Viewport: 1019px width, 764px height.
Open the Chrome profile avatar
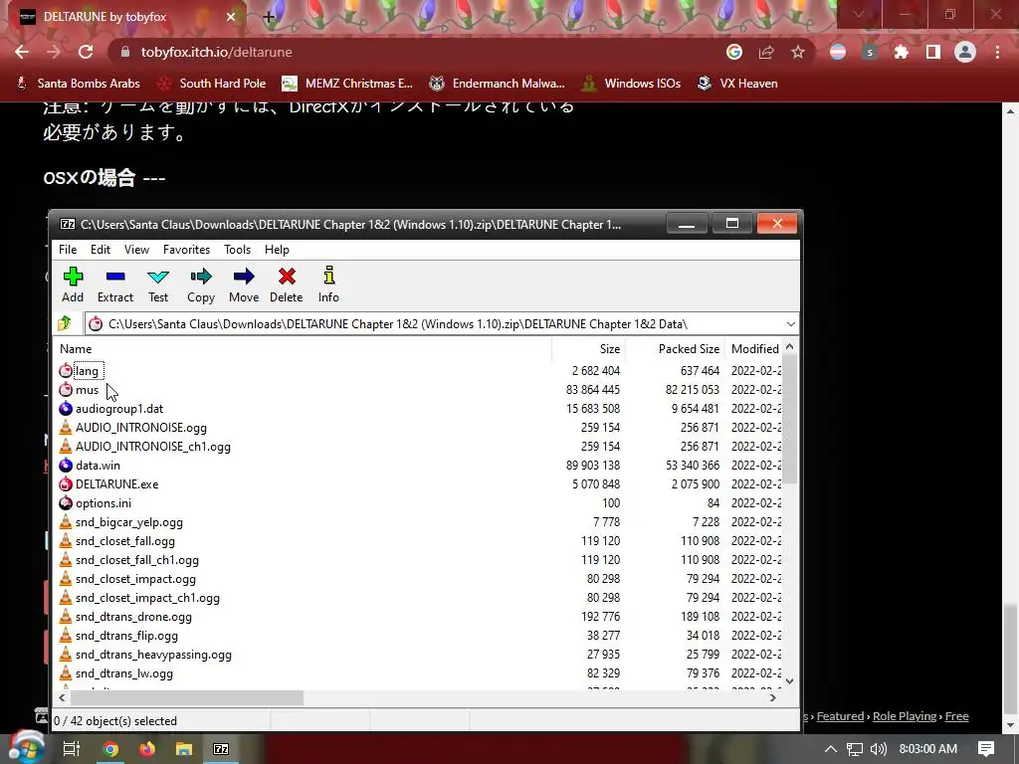(965, 52)
